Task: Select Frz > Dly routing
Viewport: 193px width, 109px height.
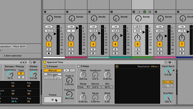Action: tap(168, 82)
